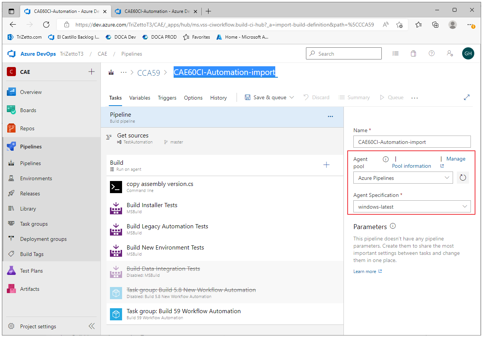Screen dimensions: 483x337
Task: Switch to the Options tab
Action: 193,98
